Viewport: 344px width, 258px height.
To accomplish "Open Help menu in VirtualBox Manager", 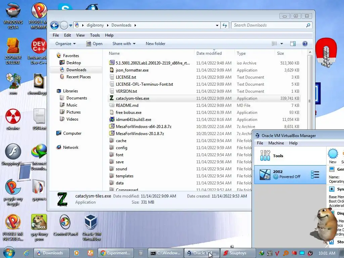I will [293, 143].
